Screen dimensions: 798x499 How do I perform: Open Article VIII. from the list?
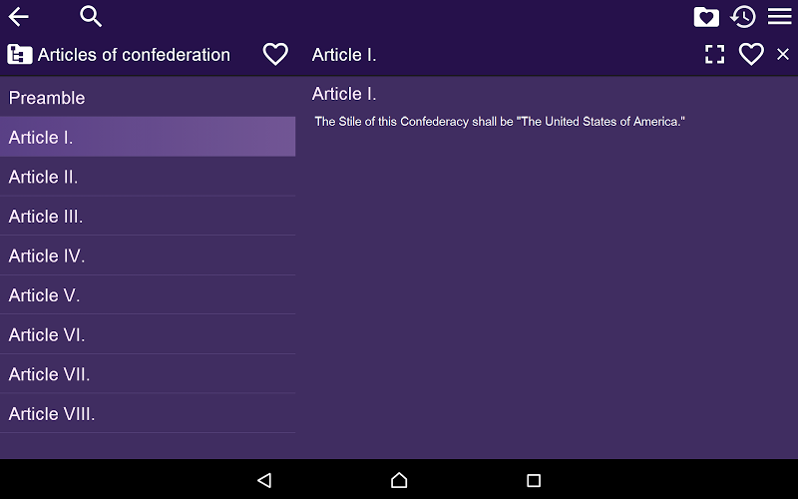(148, 413)
